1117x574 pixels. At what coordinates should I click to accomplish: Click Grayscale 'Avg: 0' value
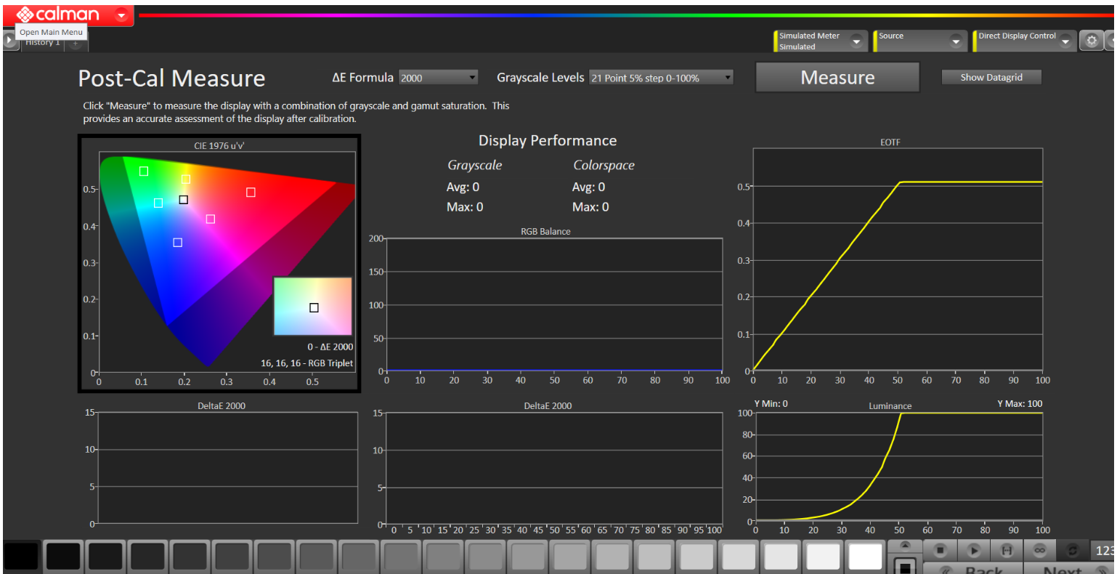(x=463, y=187)
